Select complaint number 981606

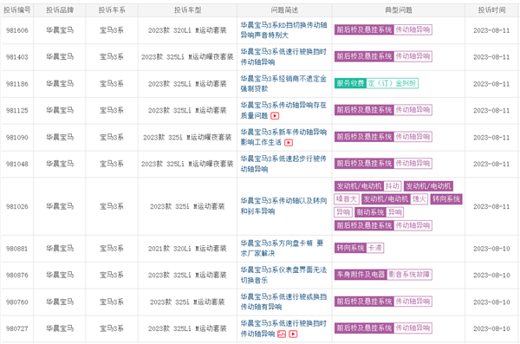coord(17,30)
